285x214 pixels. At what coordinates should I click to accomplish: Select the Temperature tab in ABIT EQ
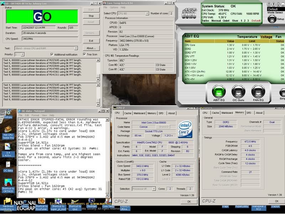pos(247,37)
